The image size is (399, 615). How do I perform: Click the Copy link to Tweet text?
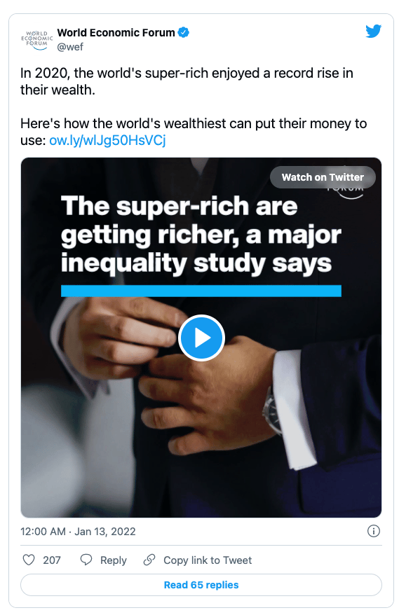click(208, 560)
